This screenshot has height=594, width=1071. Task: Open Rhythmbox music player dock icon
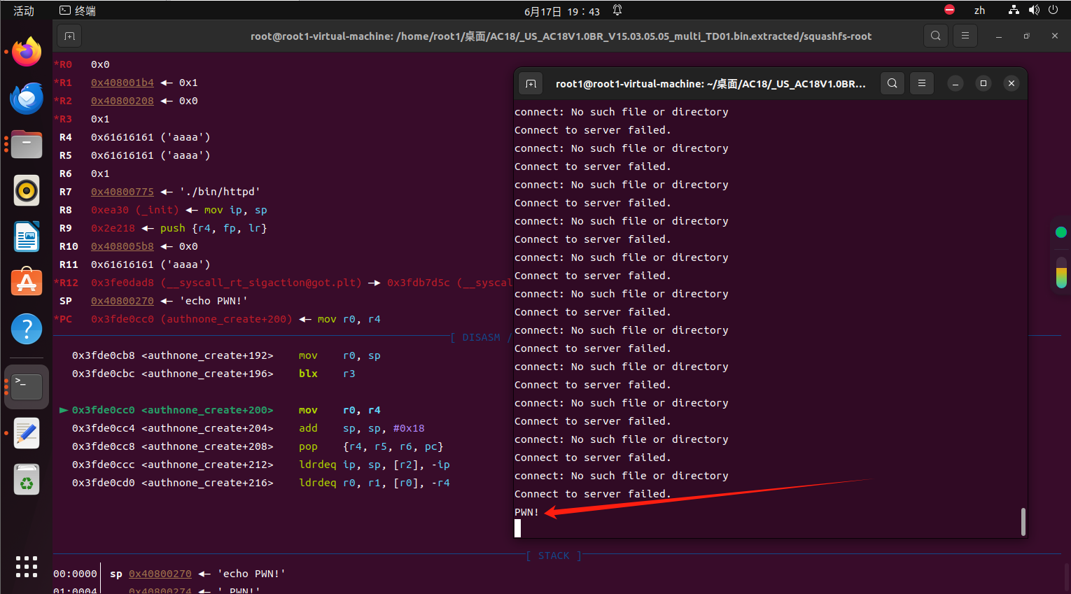click(27, 190)
